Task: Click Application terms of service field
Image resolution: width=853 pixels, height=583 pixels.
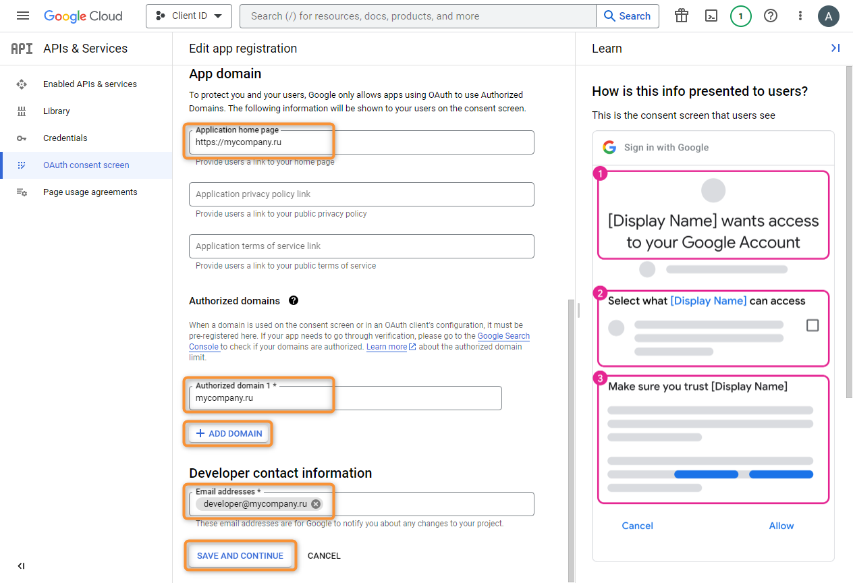Action: pos(362,246)
